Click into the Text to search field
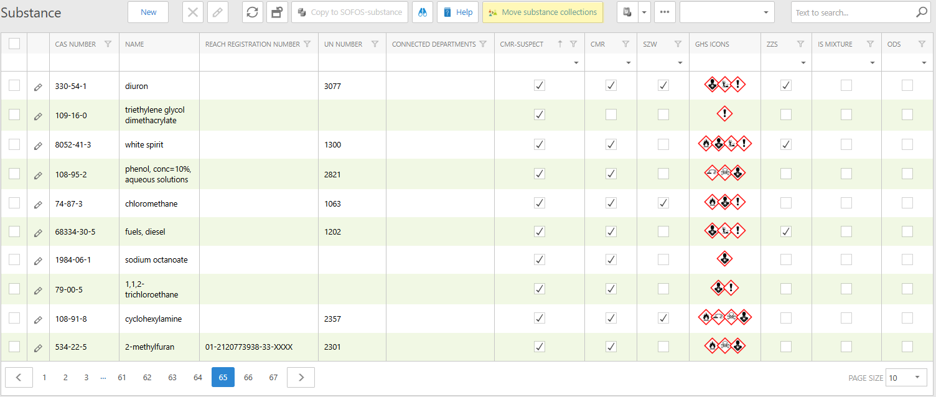The height and width of the screenshot is (397, 936). [x=853, y=12]
